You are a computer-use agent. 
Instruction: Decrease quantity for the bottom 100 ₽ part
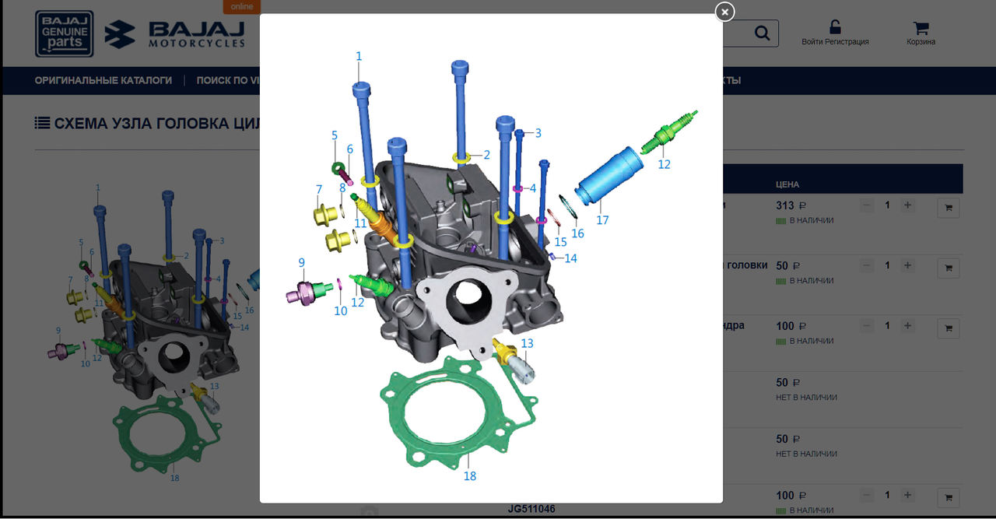[867, 496]
